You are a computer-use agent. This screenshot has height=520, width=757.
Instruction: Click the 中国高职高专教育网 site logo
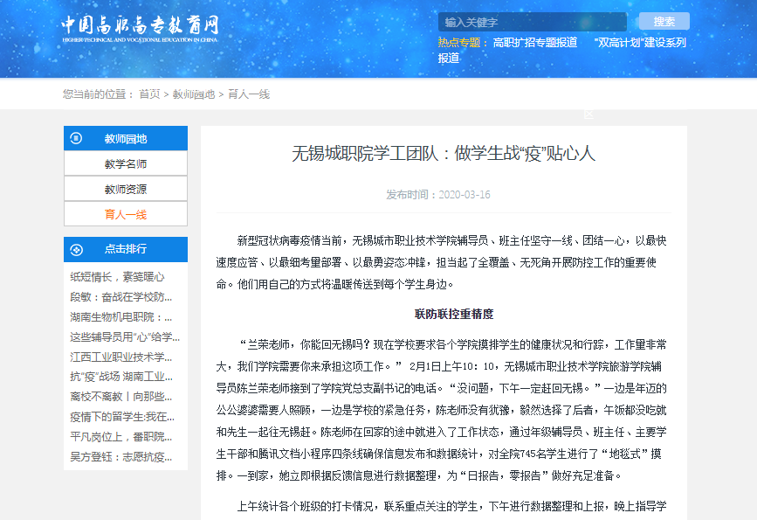140,29
